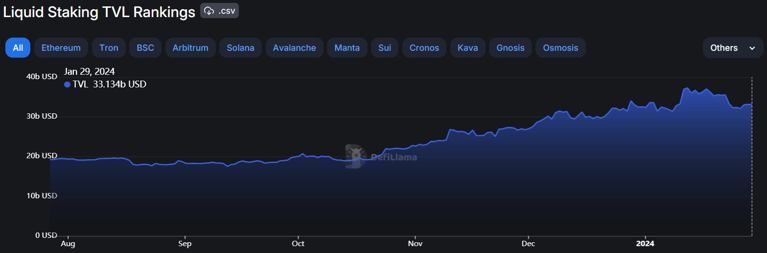
Task: Click the 10b USD axis label
Action: point(42,196)
